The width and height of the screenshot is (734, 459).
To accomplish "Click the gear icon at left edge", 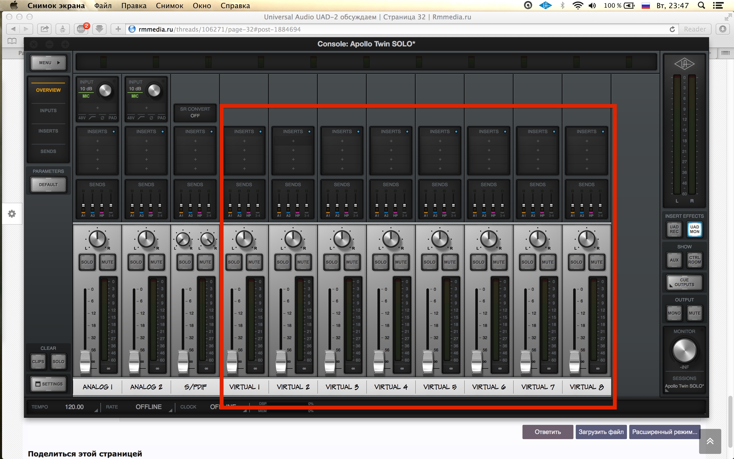I will point(12,214).
